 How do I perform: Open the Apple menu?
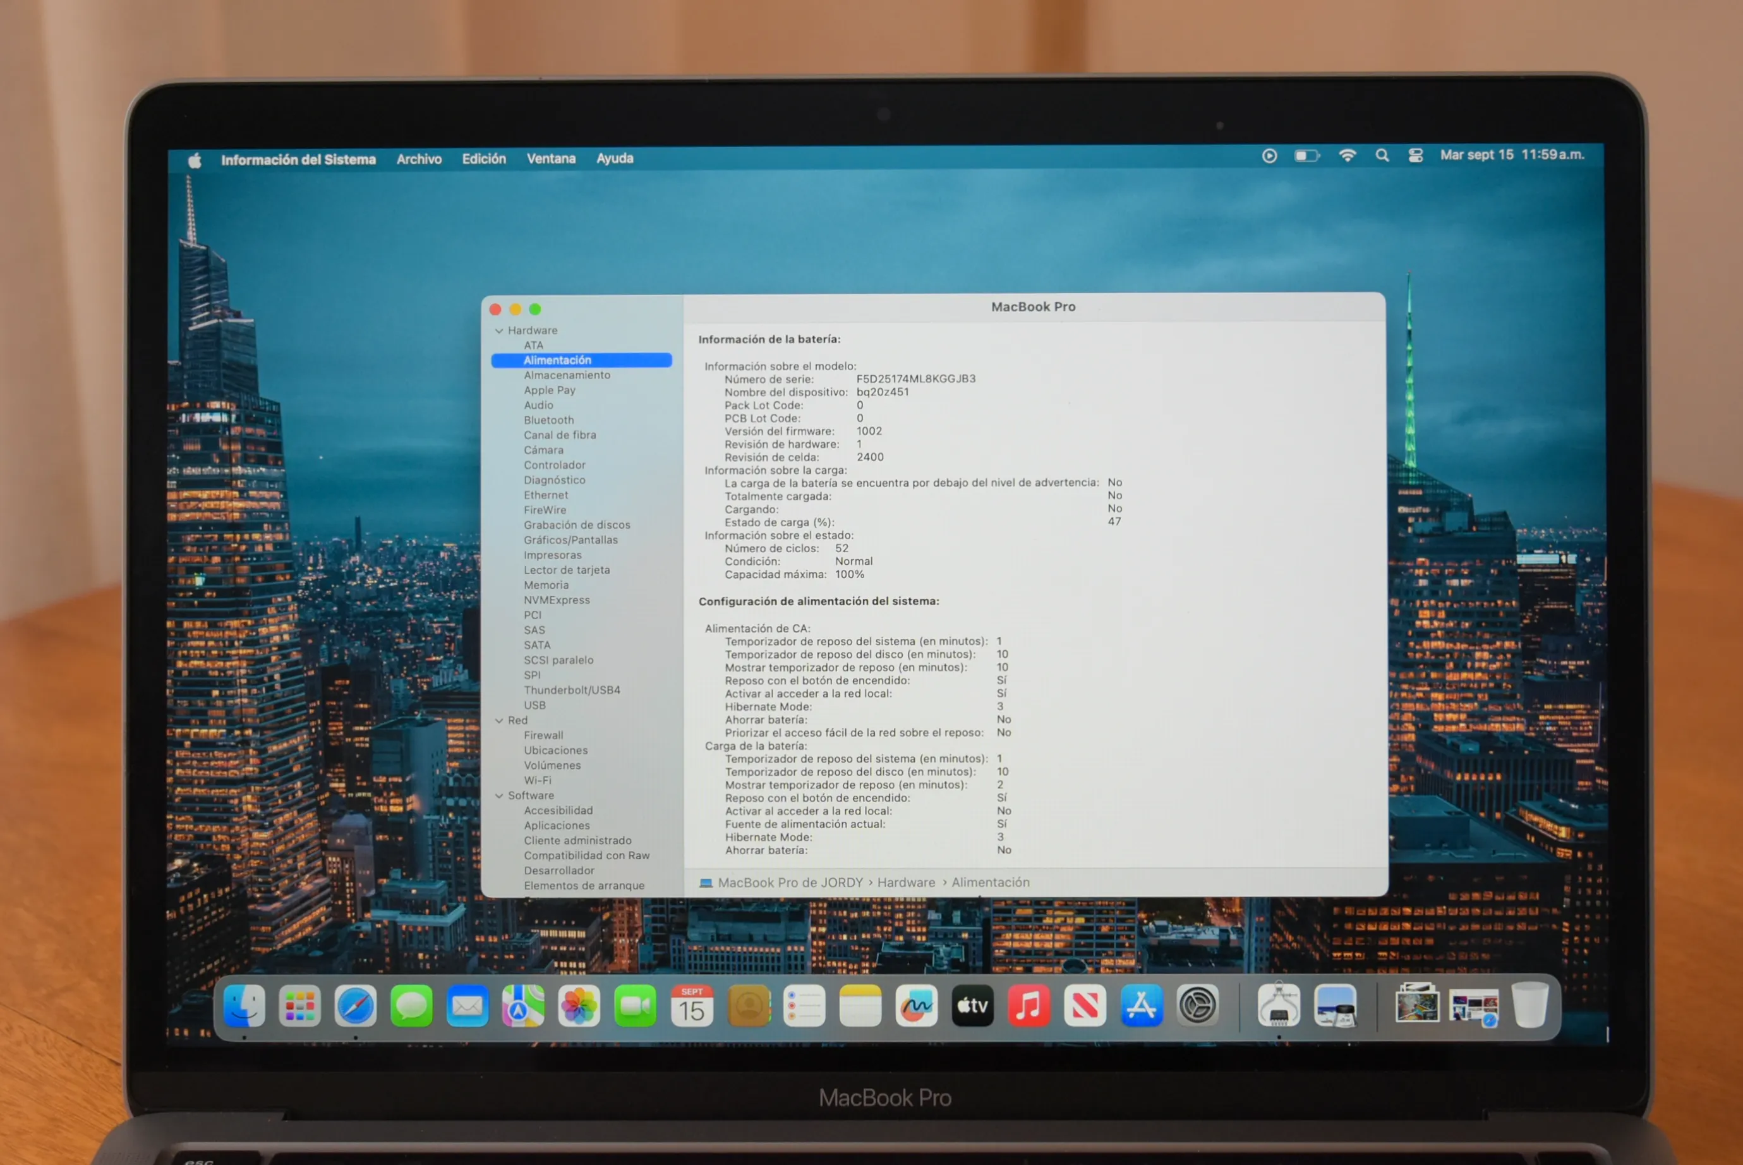(195, 160)
